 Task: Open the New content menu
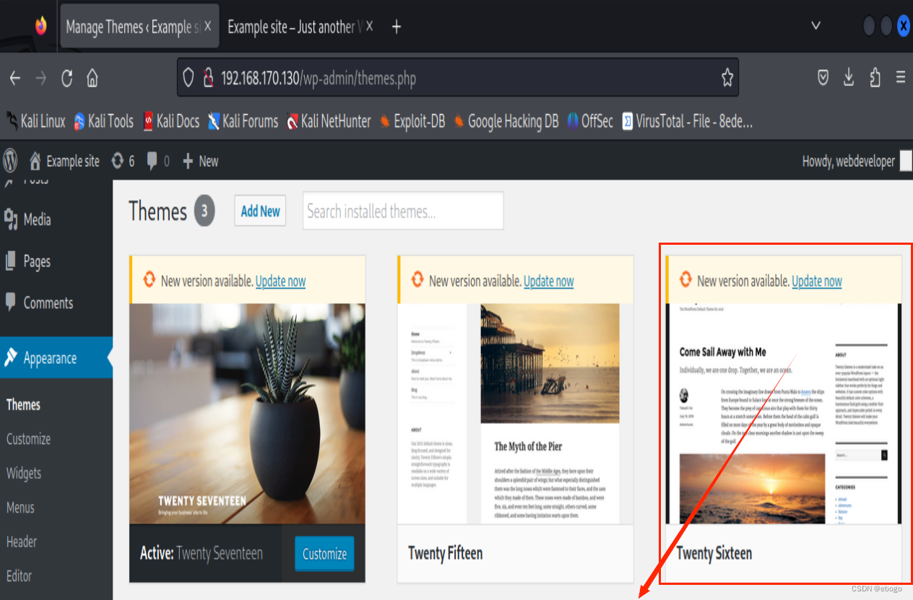(200, 160)
